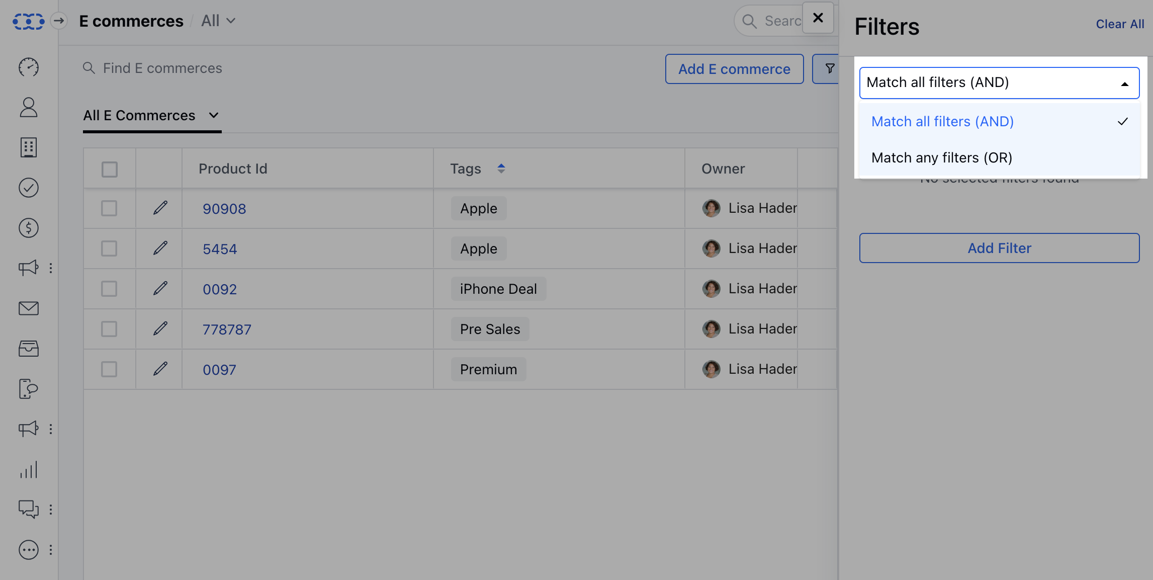Open the more options ellipsis circle icon

click(x=29, y=550)
